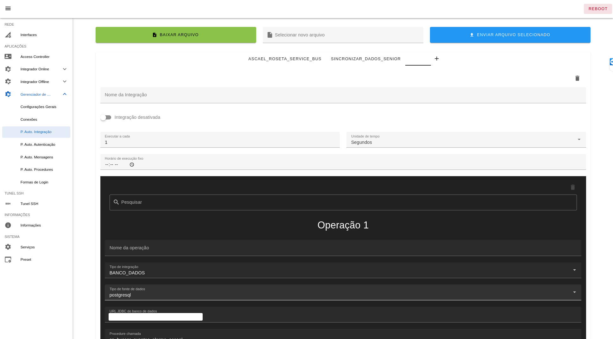Expand the Integrador Online submenu
613x339 pixels.
point(65,69)
